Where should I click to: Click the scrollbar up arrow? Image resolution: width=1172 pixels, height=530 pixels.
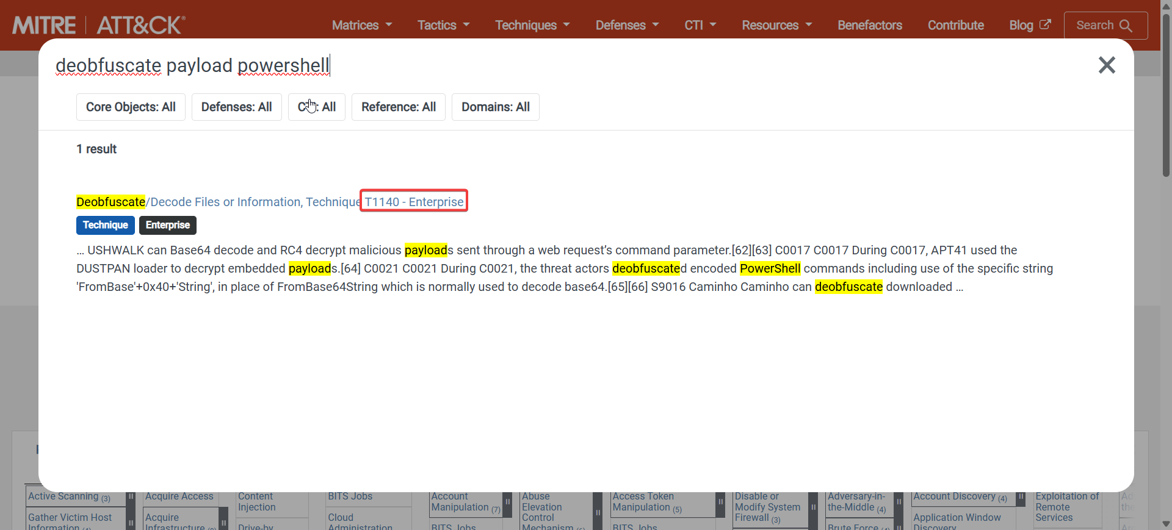tap(1166, 5)
